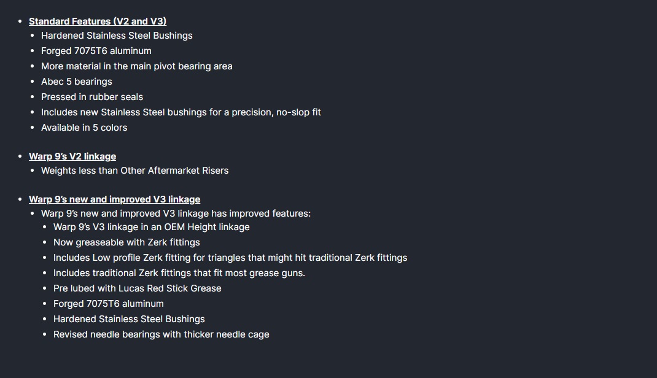The width and height of the screenshot is (657, 378).
Task: Click the V3 linkage has improved features line
Action: (x=176, y=214)
